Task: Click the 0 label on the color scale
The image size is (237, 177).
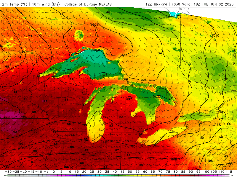Action: click(54, 172)
